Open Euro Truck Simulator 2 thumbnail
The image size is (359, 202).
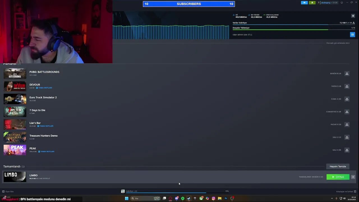point(15,99)
